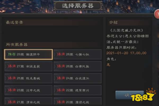
Task: Choose server 22服 进军西川
Action: point(78,90)
